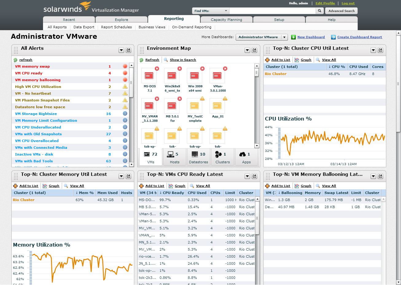The image size is (401, 285).
Task: Open the Find VMs search type dropdown
Action: 211,11
